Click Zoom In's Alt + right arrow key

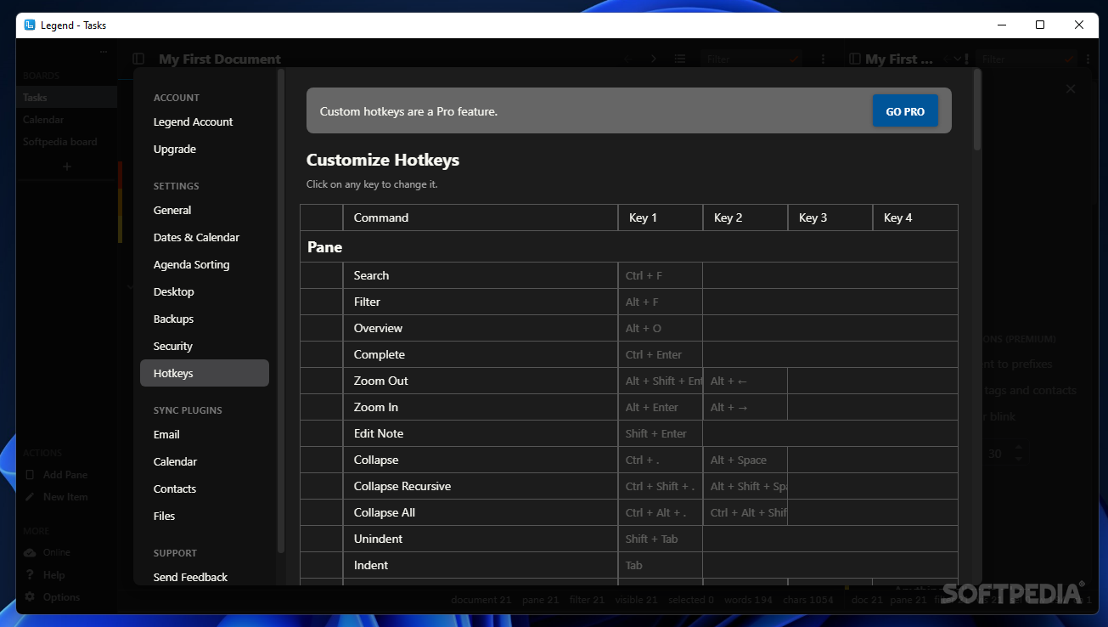pos(745,407)
